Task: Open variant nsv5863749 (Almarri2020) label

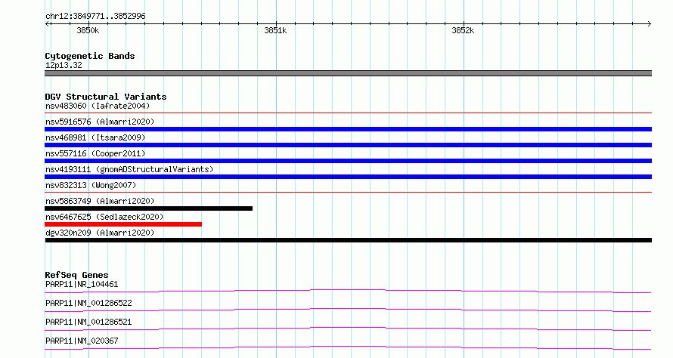Action: 100,201
